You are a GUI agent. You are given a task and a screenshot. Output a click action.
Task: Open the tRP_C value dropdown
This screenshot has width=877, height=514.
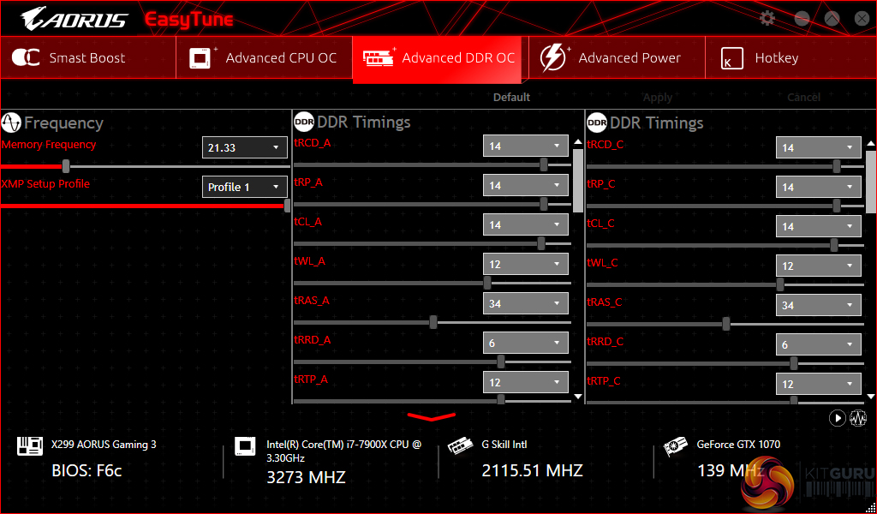pos(818,187)
